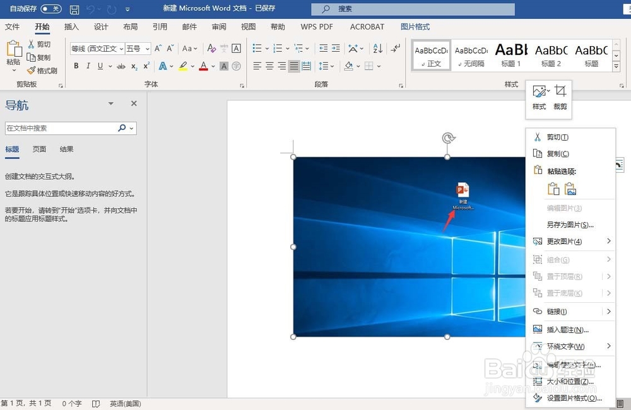Open the Change Case Aa dropdown
The height and width of the screenshot is (410, 631).
pos(189,49)
